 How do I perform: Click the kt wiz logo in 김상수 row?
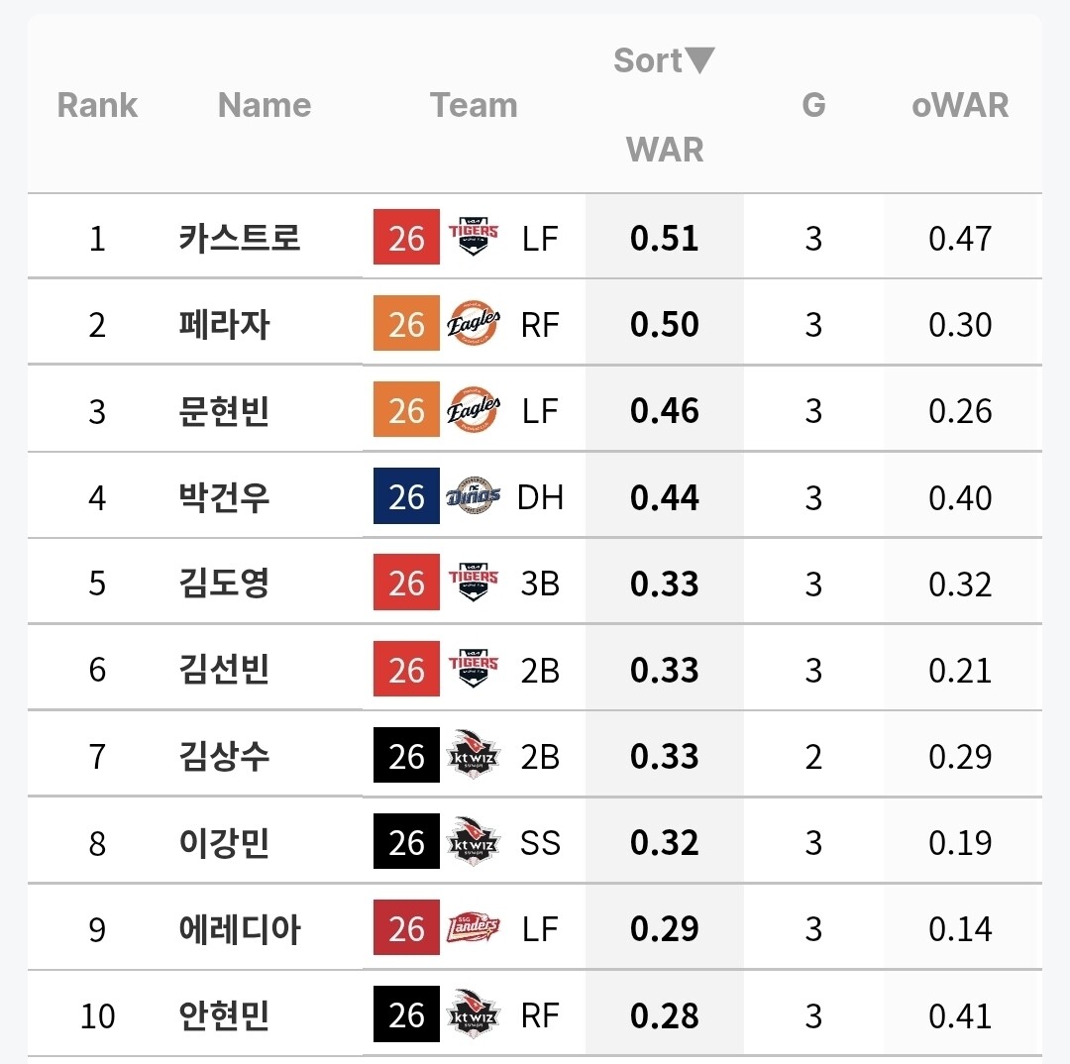pos(473,754)
